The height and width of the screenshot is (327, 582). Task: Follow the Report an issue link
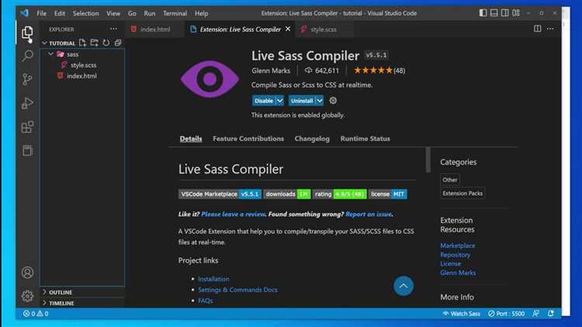pos(369,214)
